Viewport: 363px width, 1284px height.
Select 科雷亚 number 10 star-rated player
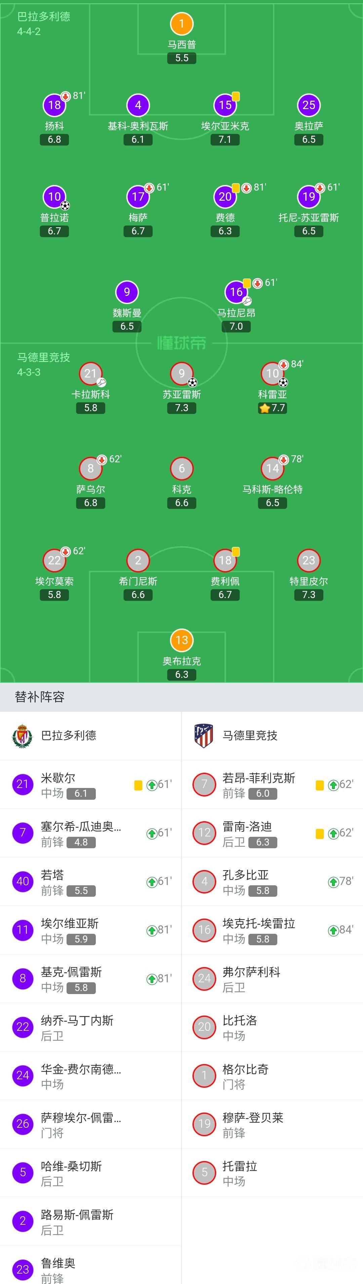[273, 373]
